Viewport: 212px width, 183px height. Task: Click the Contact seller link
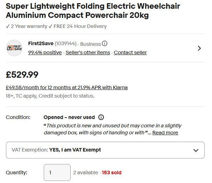(x=130, y=52)
